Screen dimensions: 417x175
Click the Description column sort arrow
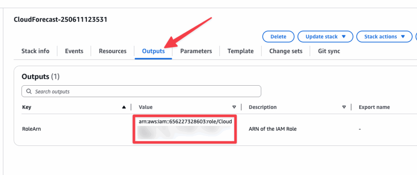point(344,107)
